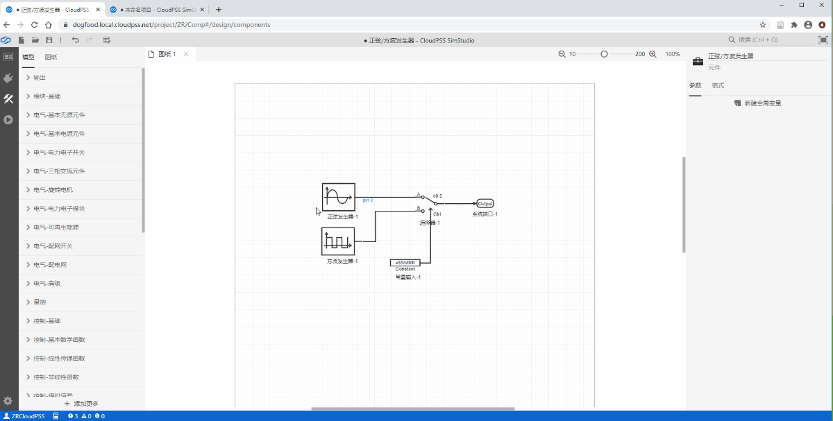This screenshot has width=833, height=421.
Task: Save the project with floppy disk icon
Action: click(x=49, y=40)
